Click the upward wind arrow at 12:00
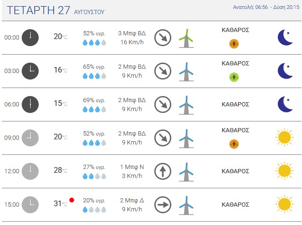 [163, 171]
